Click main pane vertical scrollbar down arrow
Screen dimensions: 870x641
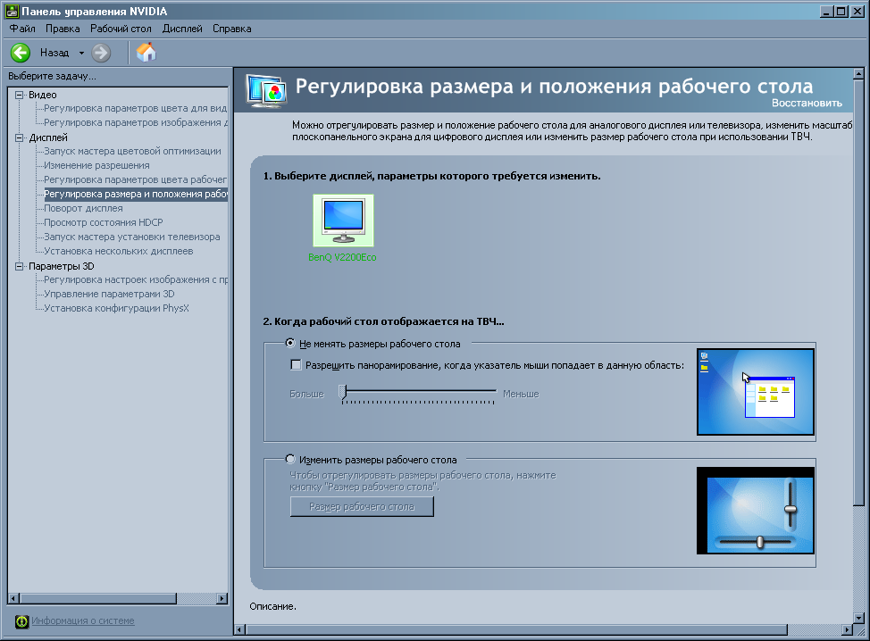point(858,619)
